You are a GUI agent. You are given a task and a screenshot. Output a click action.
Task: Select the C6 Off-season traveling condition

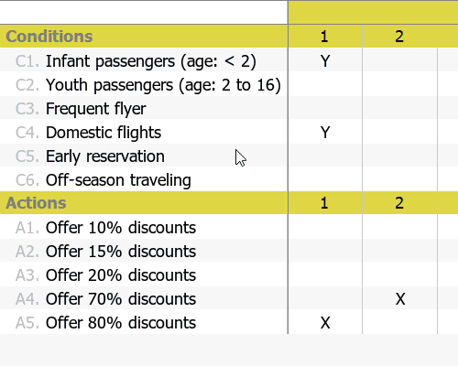tap(144, 180)
